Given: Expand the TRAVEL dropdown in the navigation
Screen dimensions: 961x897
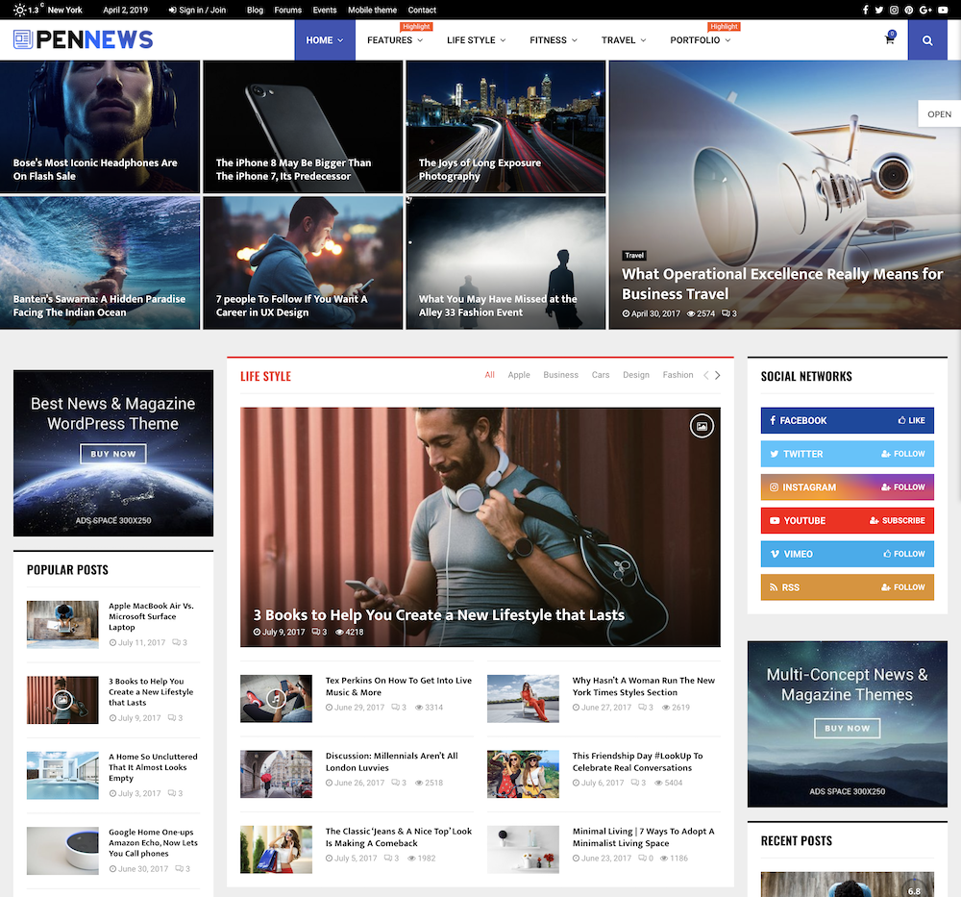Looking at the screenshot, I should pyautogui.click(x=623, y=40).
